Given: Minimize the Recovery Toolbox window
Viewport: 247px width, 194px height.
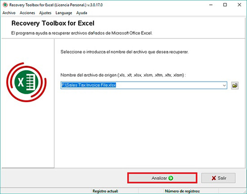Looking at the screenshot, I should (x=211, y=5).
